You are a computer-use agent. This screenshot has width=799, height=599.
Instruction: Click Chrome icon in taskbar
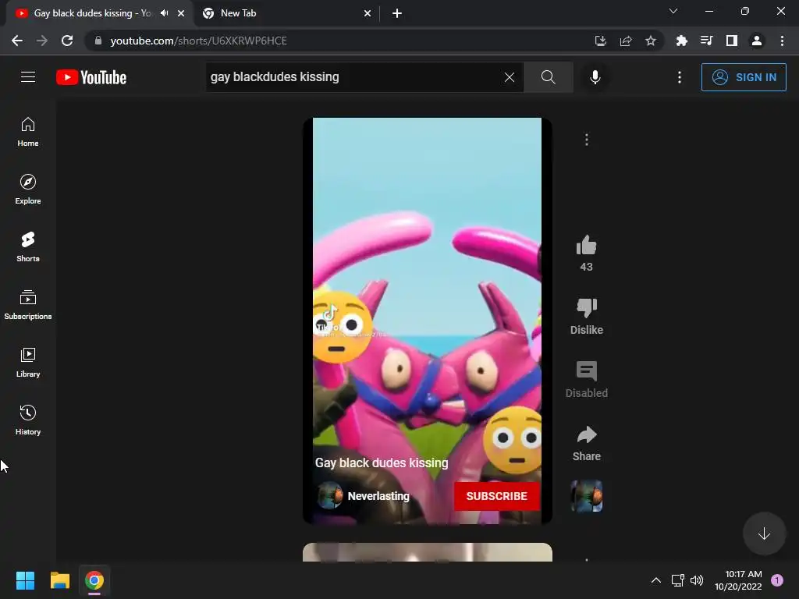pyautogui.click(x=94, y=580)
